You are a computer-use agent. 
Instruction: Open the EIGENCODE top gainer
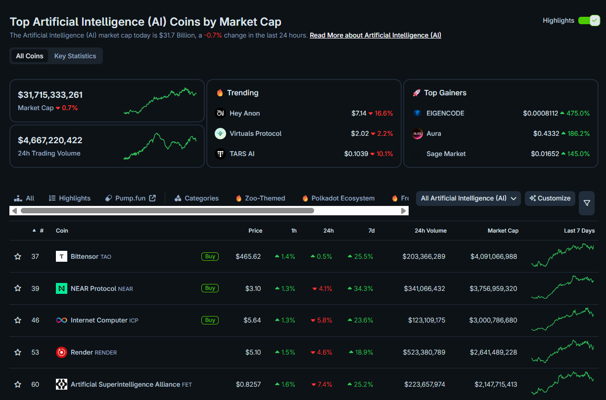click(x=446, y=113)
